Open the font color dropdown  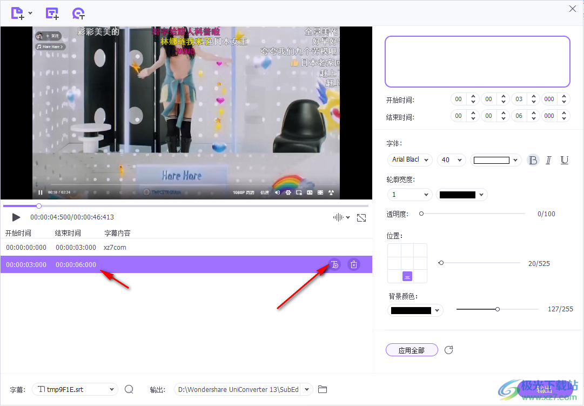click(496, 160)
